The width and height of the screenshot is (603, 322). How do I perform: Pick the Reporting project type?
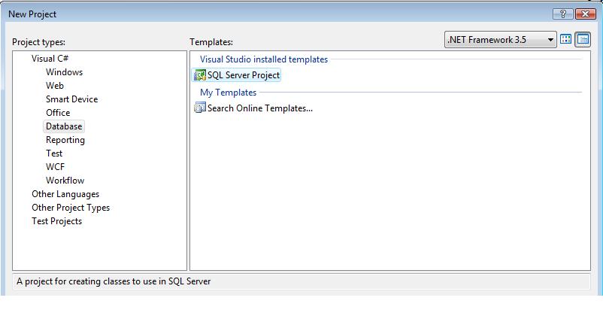(65, 140)
